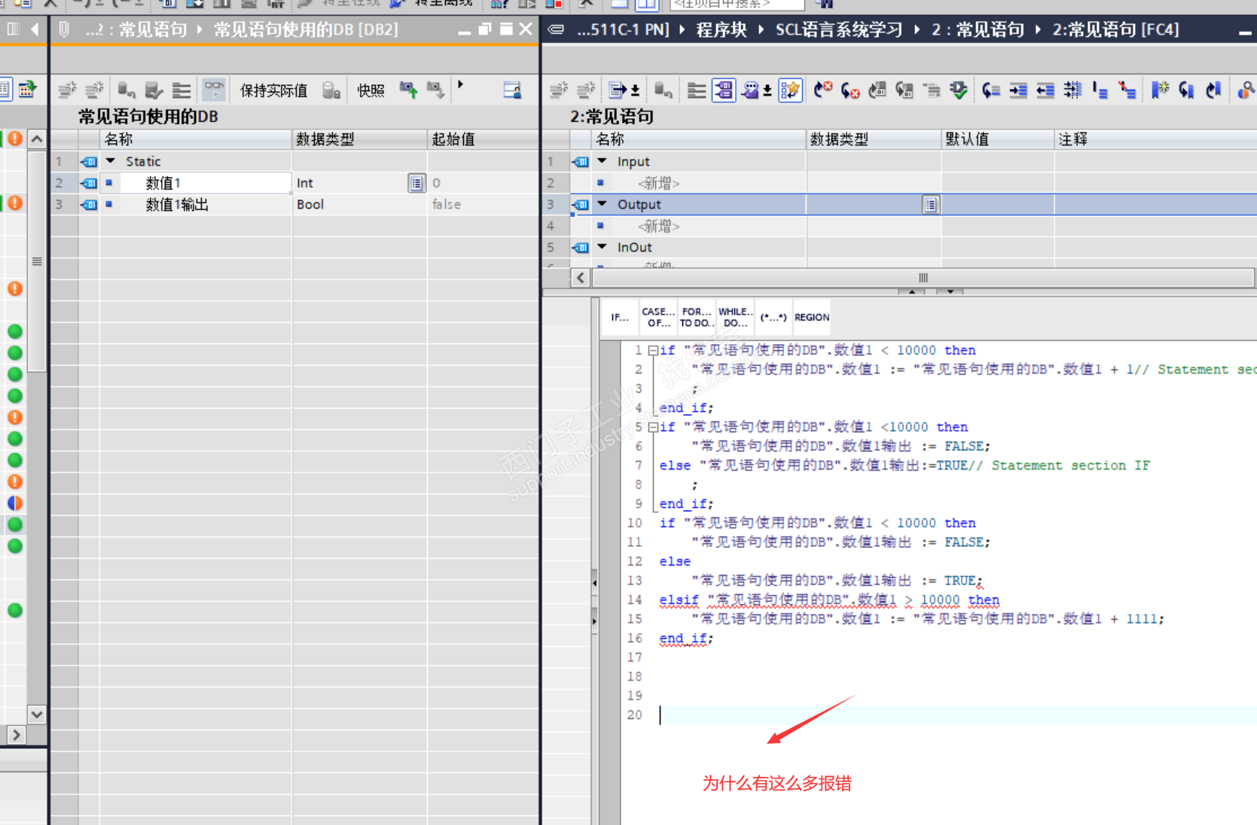Click the DB editor view settings icon at right
The width and height of the screenshot is (1257, 825).
pos(512,90)
